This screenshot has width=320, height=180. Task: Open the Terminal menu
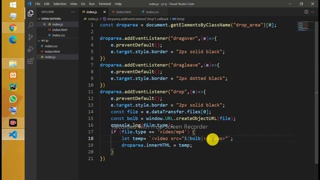click(104, 4)
